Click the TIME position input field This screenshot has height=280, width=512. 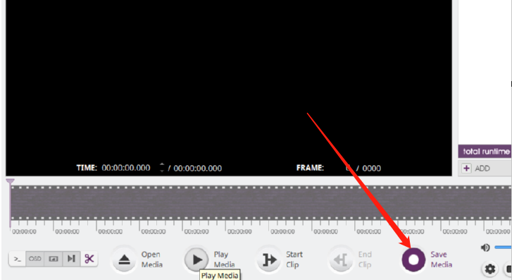tap(126, 168)
